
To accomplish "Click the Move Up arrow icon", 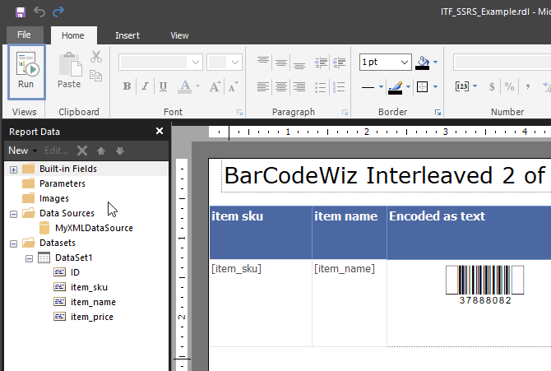I will [x=101, y=151].
